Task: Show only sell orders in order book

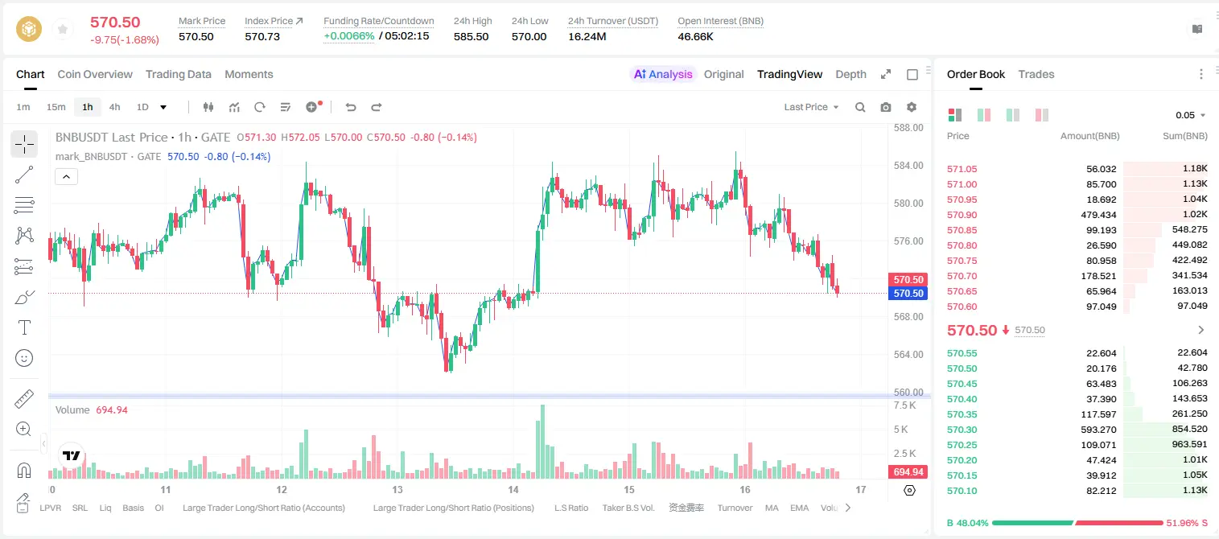Action: point(1041,115)
